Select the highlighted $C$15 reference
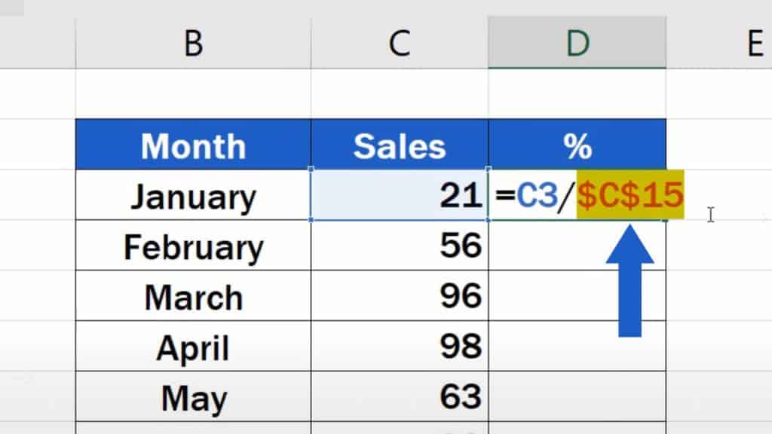Viewport: 772px width, 434px height. [x=630, y=196]
